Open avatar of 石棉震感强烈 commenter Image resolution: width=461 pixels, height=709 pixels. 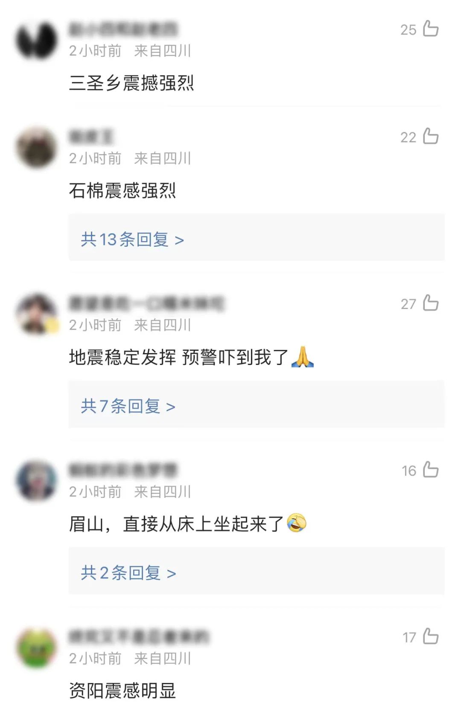pyautogui.click(x=37, y=147)
